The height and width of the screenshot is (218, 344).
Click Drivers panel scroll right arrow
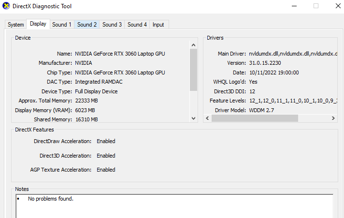(333, 118)
